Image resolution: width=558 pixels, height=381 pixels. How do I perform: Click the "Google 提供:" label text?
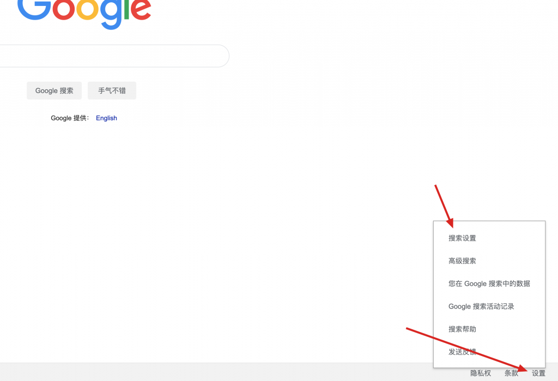pos(70,118)
